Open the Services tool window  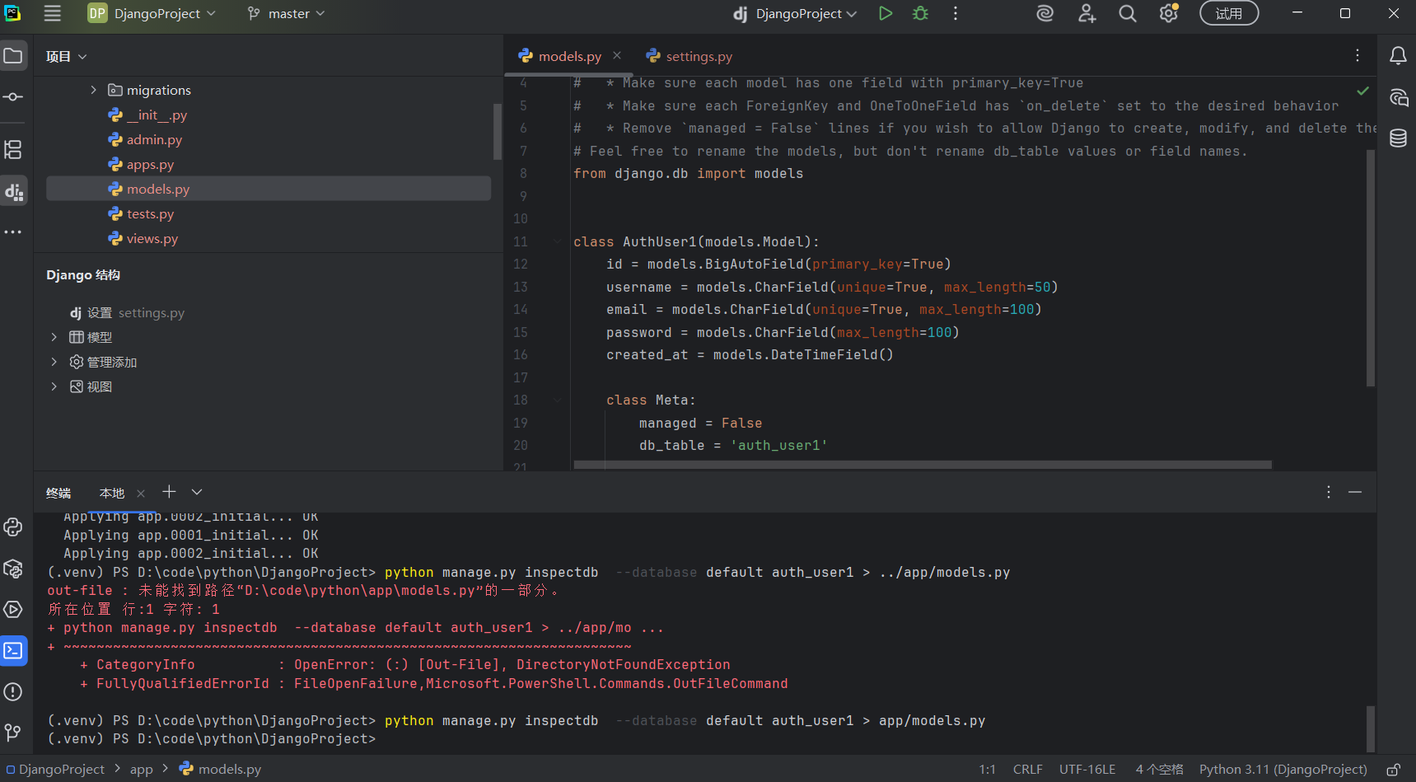click(x=13, y=610)
